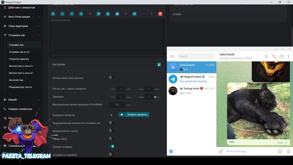This screenshot has height=165, width=293.
Task: Click max field for Кол-во смс с одного аккаунта
Action: (149, 89)
